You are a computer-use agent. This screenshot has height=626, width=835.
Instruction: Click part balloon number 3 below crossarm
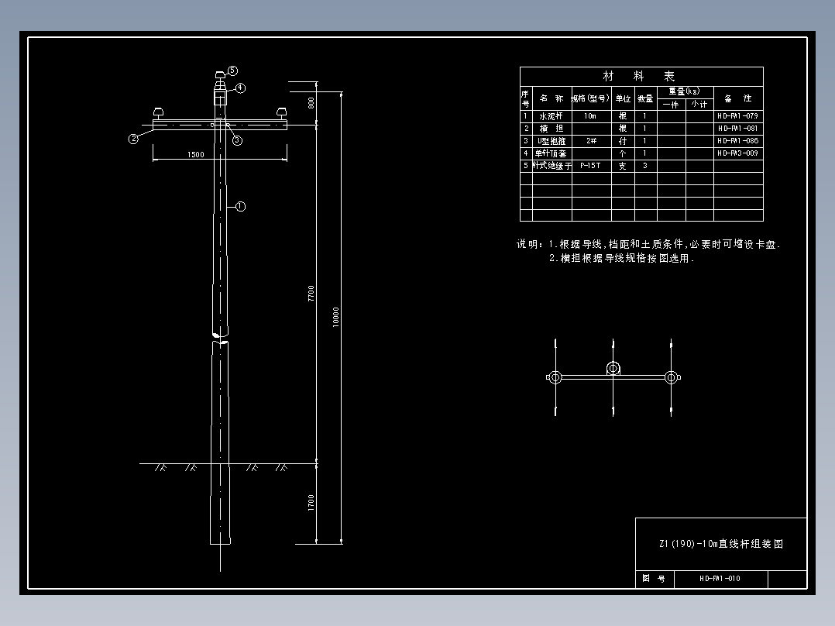(x=237, y=140)
